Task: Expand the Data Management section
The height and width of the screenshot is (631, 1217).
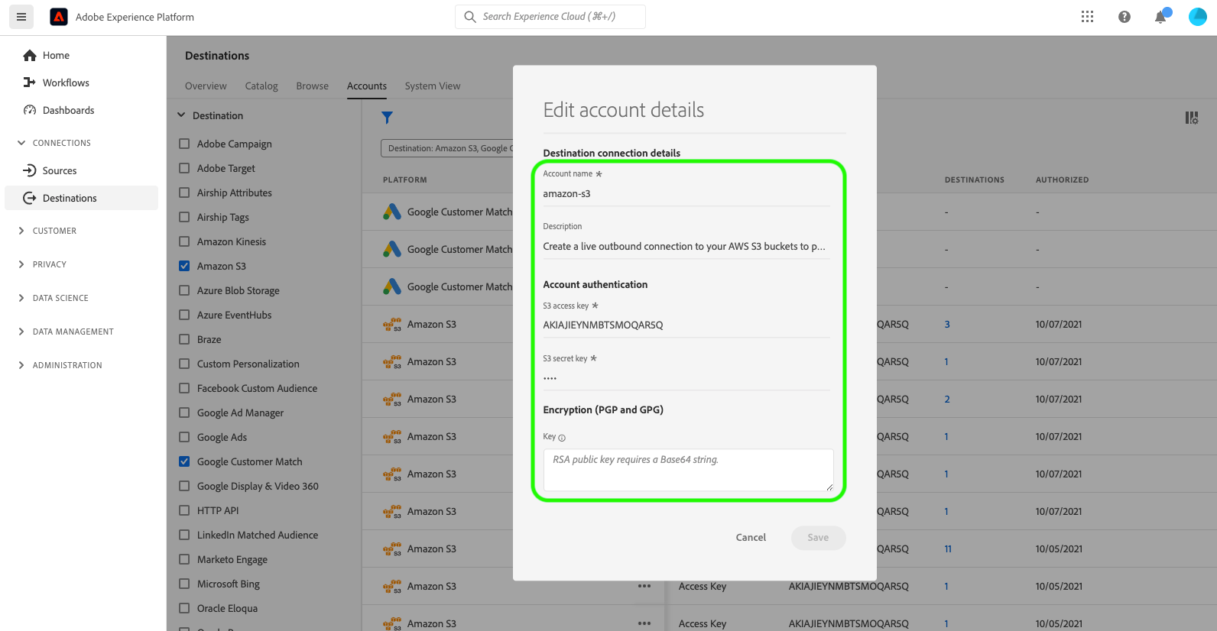Action: [x=21, y=332]
